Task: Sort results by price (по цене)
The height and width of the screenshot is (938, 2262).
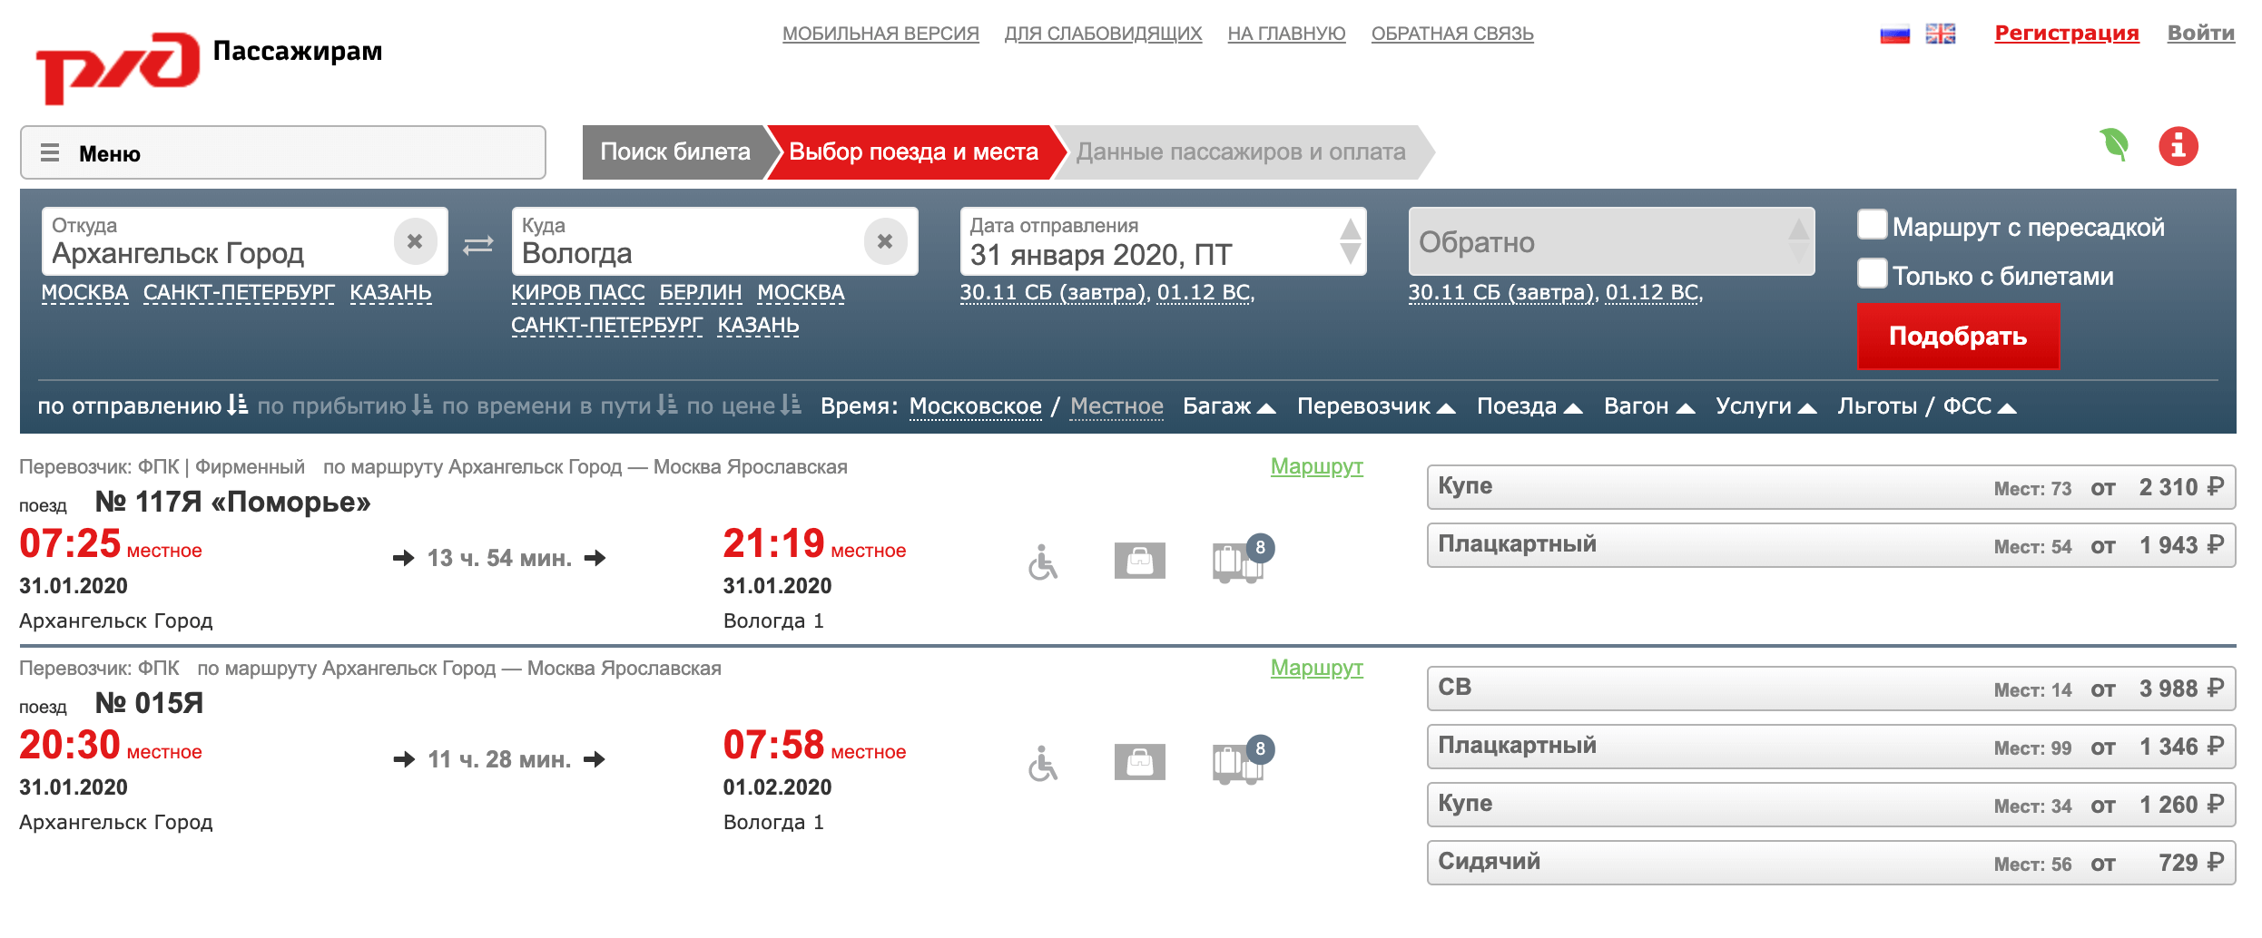Action: tap(743, 405)
